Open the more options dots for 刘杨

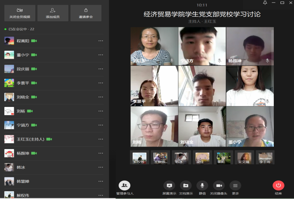coord(101,111)
